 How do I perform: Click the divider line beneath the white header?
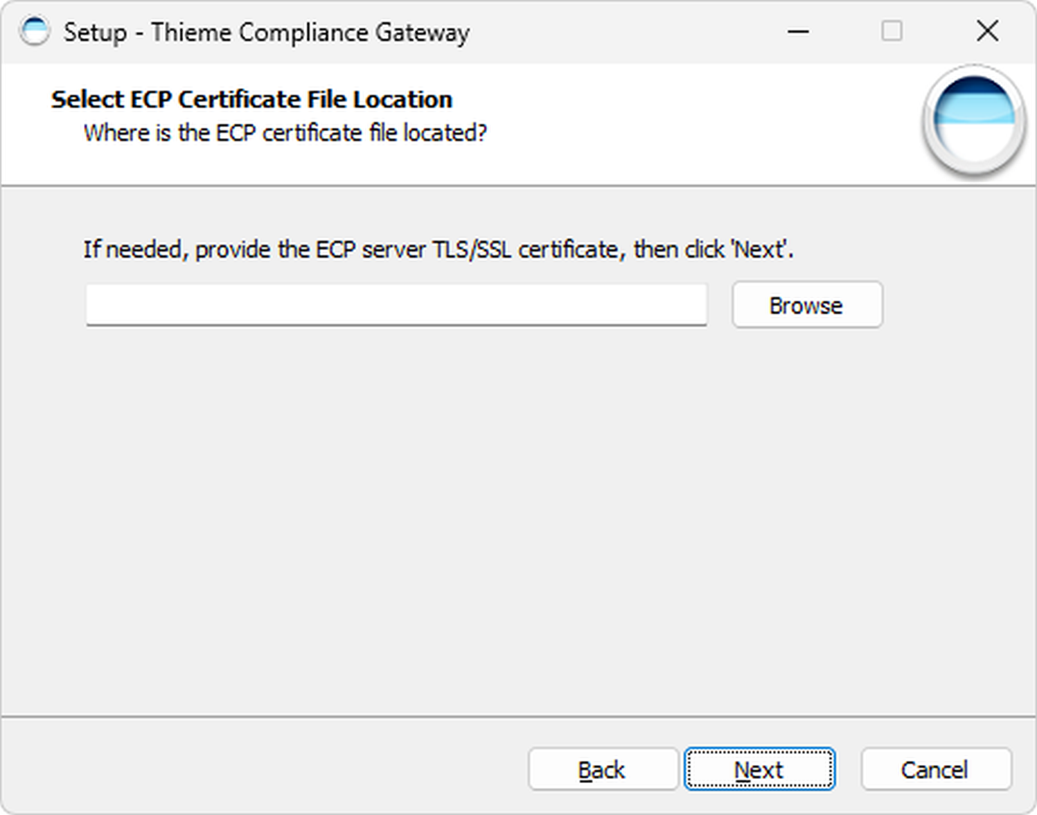point(518,185)
